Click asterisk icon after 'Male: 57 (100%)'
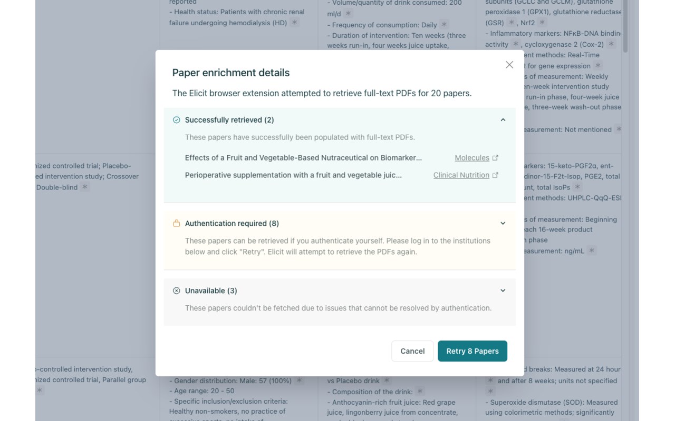Viewport: 675px width, 421px height. point(299,380)
